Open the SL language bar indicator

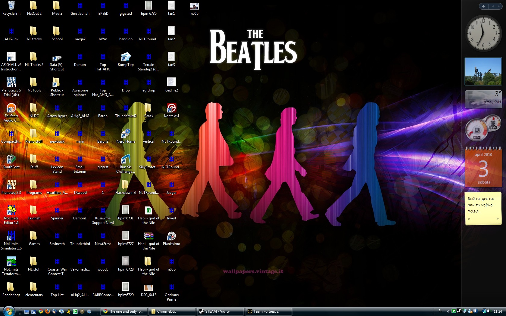[440, 311]
